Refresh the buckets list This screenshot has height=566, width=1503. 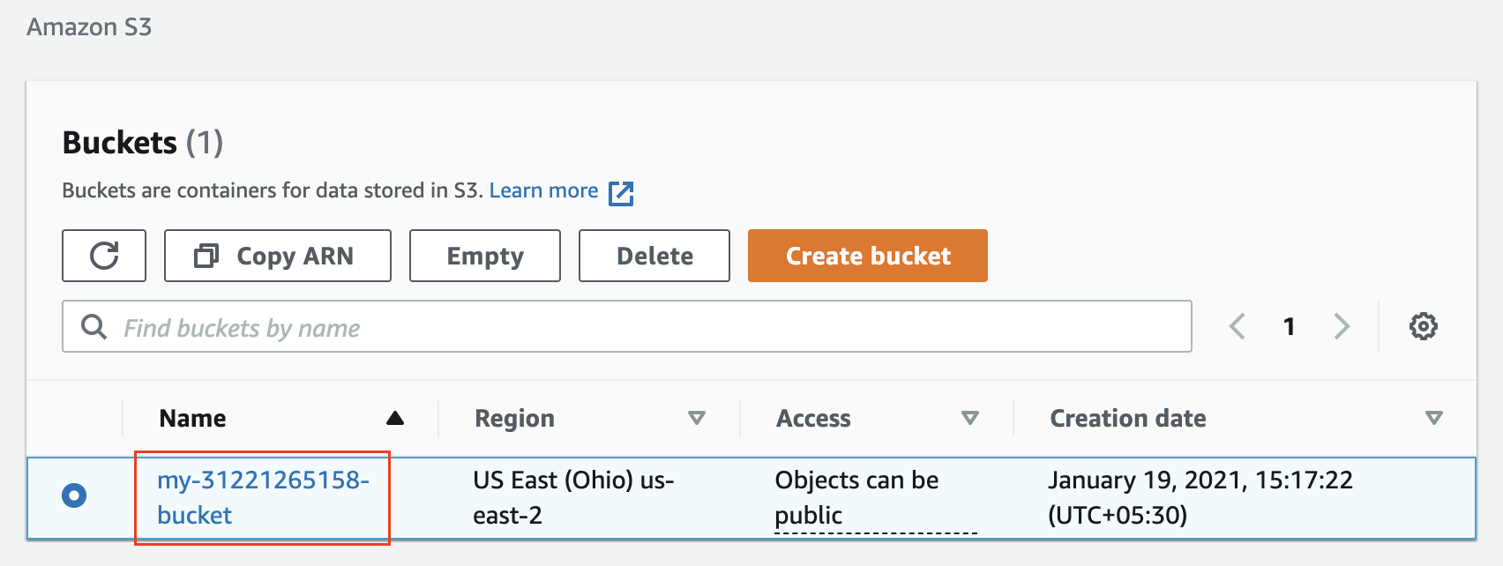[x=104, y=256]
